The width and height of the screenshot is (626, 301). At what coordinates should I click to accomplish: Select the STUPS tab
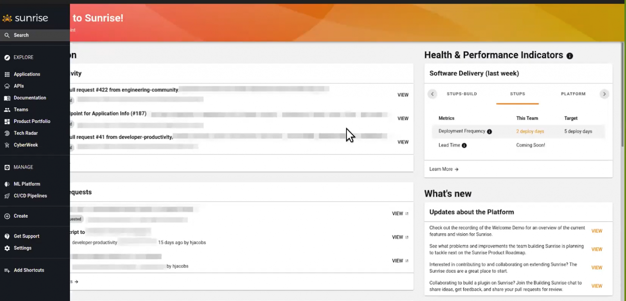(x=518, y=94)
